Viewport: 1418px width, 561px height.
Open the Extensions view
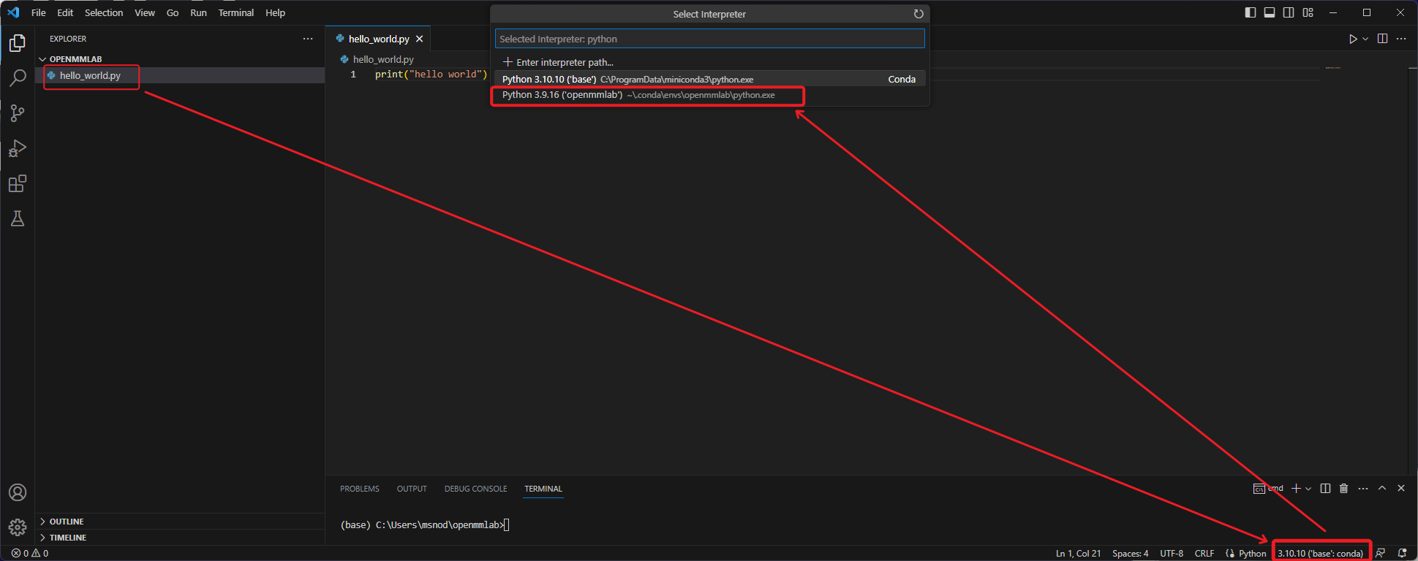(x=18, y=183)
